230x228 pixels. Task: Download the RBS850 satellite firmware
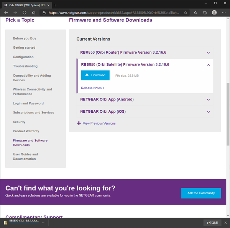coord(95,75)
